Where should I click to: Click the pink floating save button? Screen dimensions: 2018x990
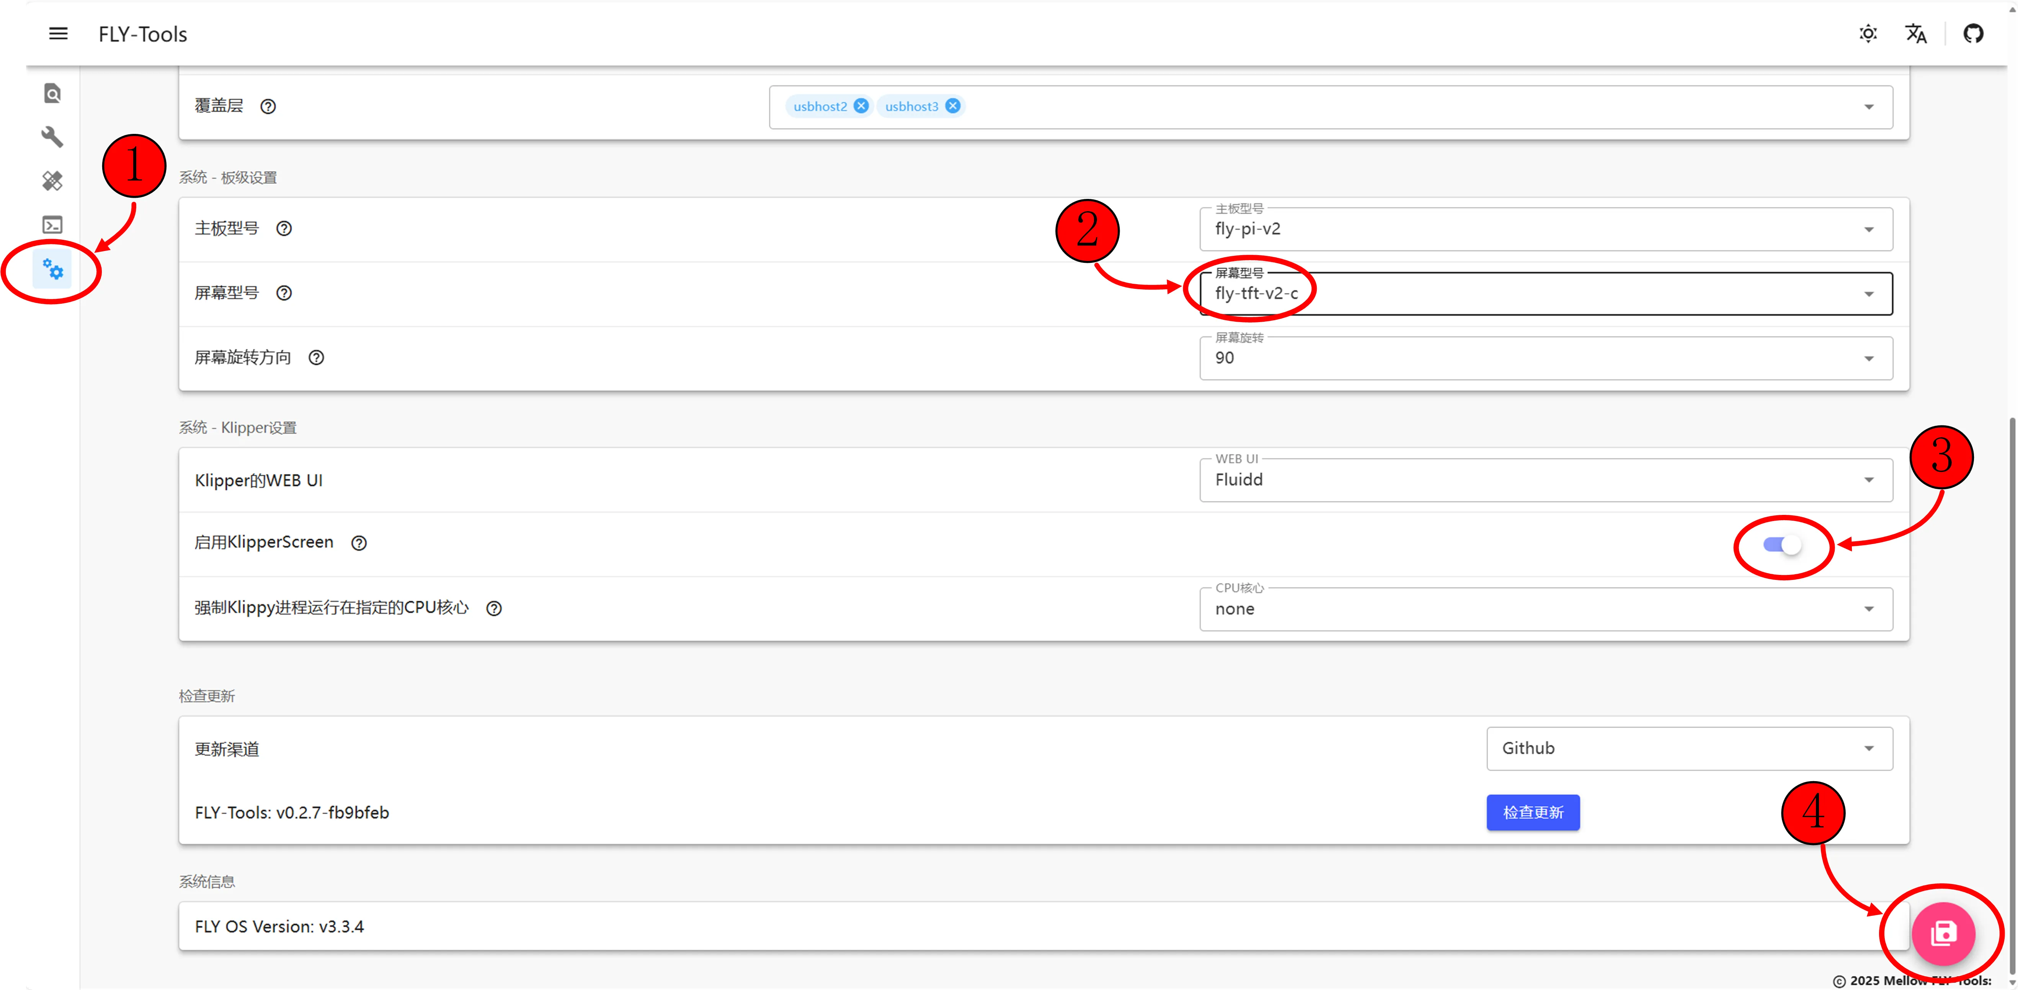(1943, 934)
